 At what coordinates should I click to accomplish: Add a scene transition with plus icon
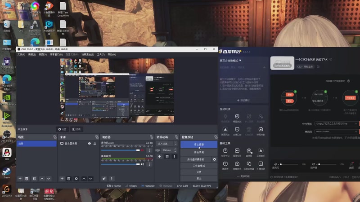click(x=160, y=157)
